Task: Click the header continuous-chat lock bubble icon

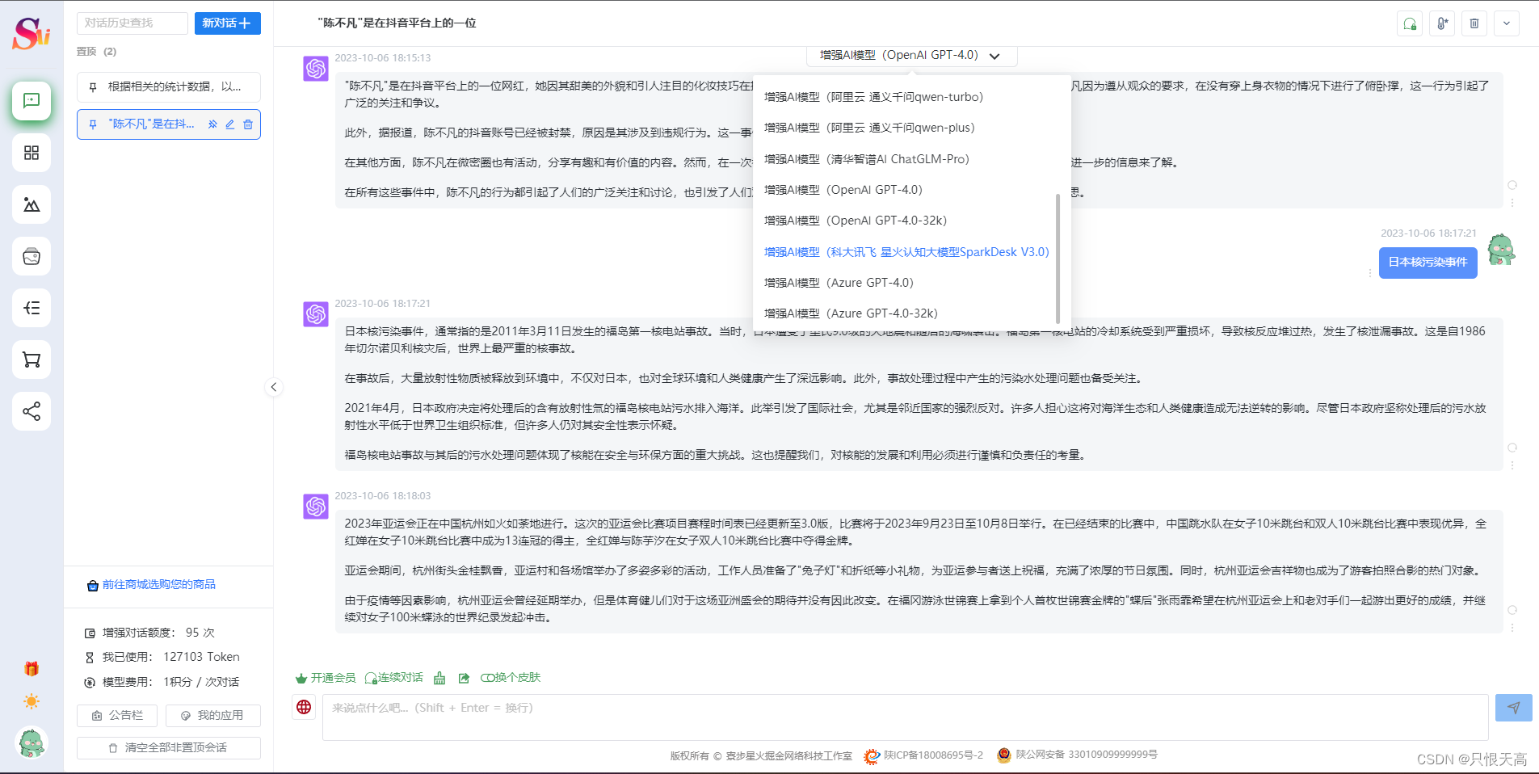Action: click(1410, 23)
